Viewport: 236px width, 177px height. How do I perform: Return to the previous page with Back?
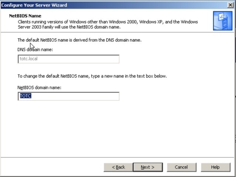(x=118, y=167)
